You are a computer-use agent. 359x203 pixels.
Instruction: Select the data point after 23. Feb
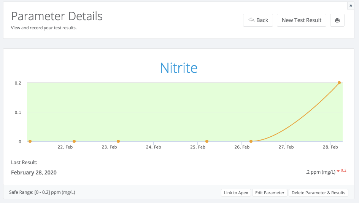118,141
